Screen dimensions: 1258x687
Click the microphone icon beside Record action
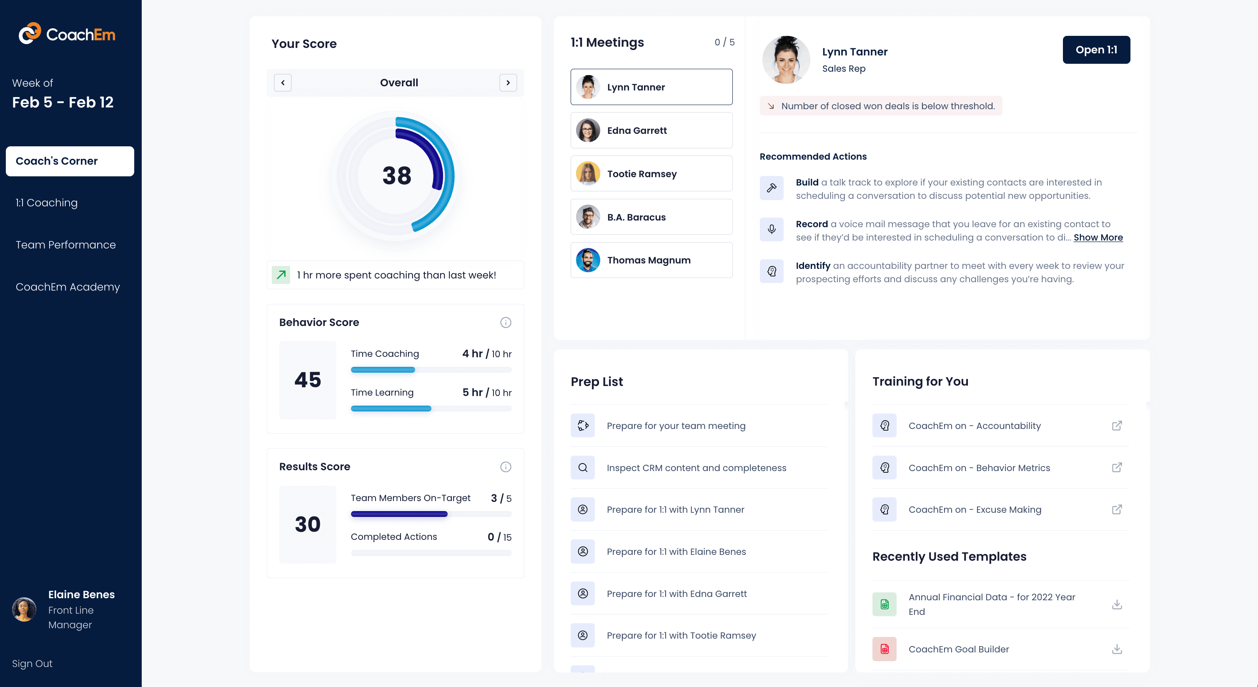click(772, 230)
